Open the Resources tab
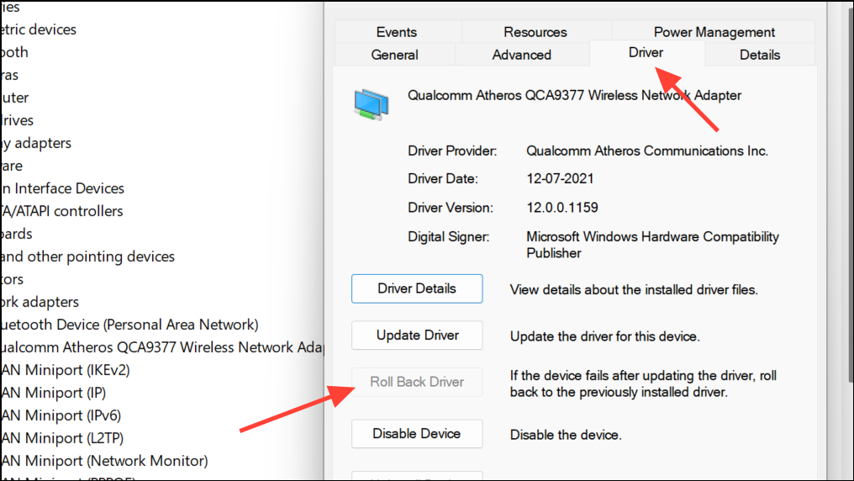The image size is (854, 481). [535, 32]
